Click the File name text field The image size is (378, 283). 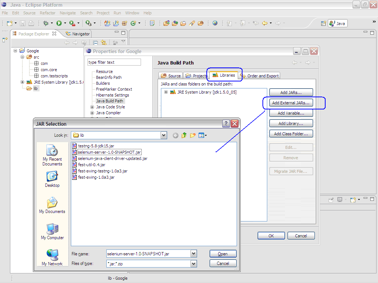pos(148,254)
